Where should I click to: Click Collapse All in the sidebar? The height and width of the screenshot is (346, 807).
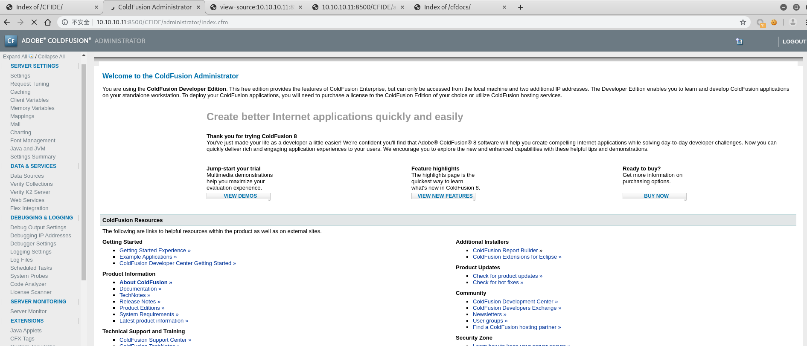point(51,57)
